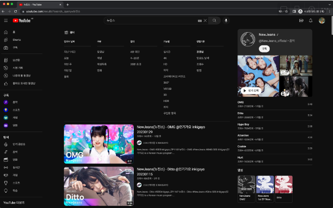Reload the page in the browser
This screenshot has height=208, width=333.
click(x=15, y=11)
